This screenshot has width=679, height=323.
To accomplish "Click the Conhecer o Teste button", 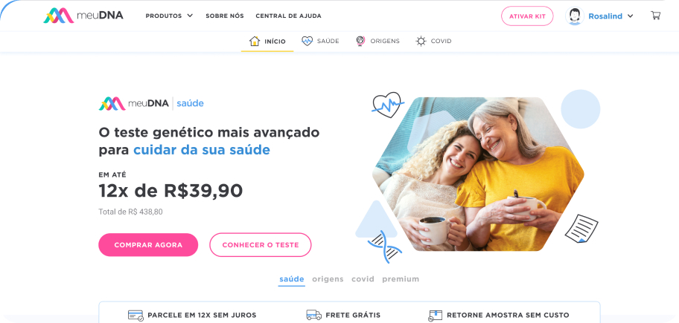I will click(x=261, y=245).
